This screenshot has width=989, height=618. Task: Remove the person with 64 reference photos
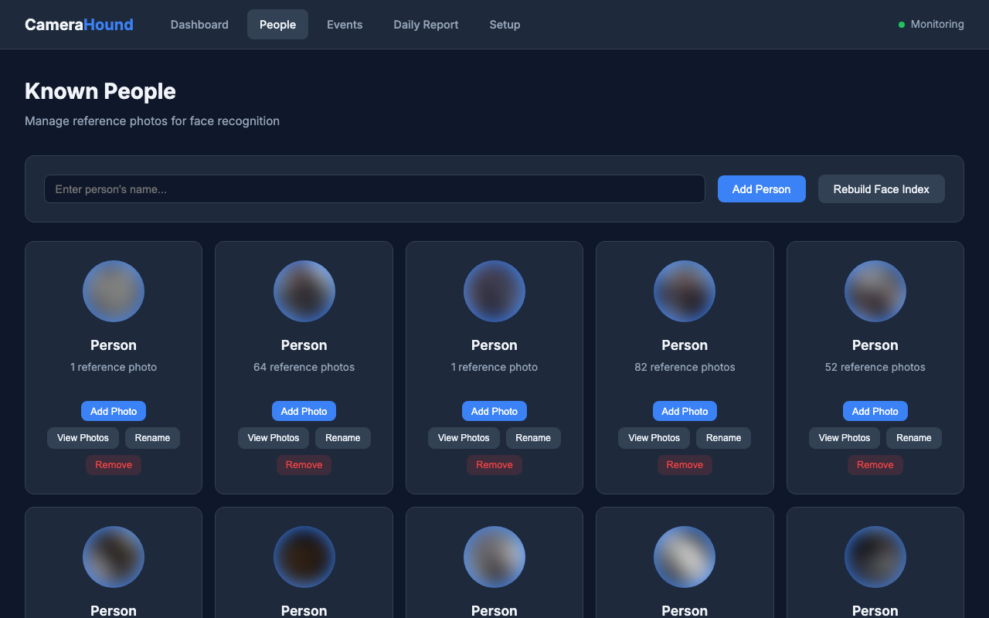304,464
